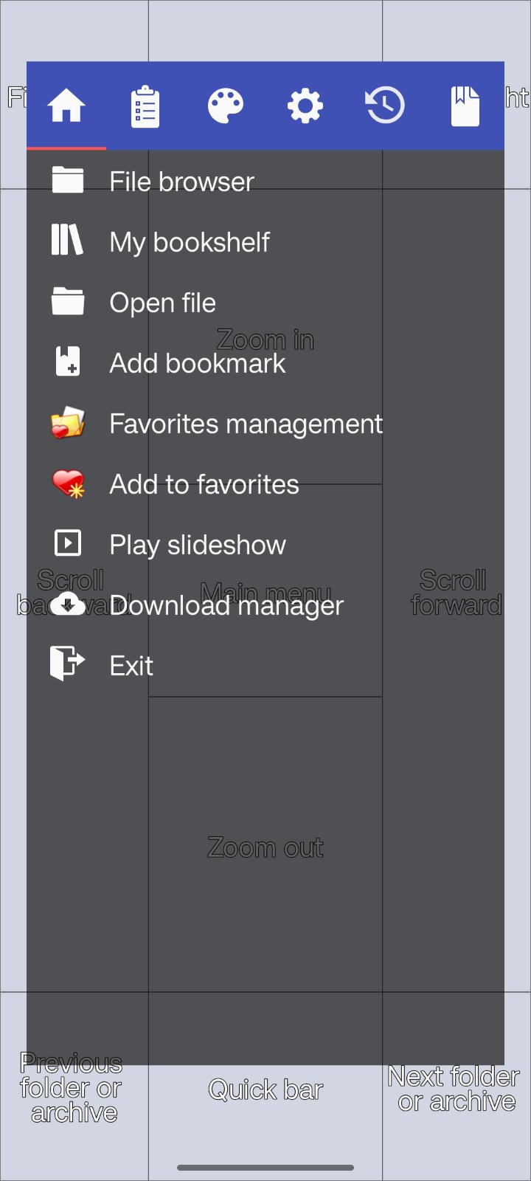Open the history clock tab
The width and height of the screenshot is (531, 1181).
[x=385, y=106]
